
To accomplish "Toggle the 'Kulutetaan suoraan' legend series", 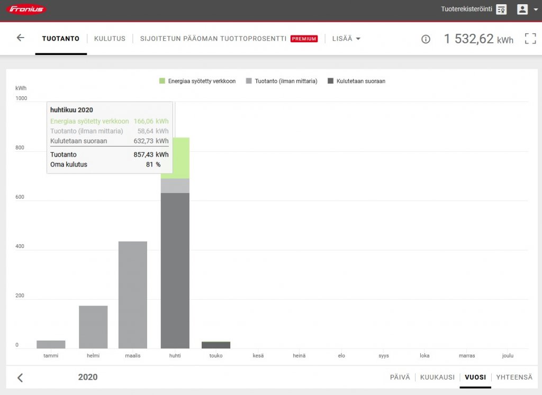I will tap(356, 81).
